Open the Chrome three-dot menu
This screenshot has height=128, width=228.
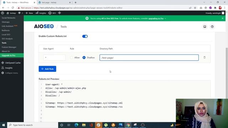225,8
